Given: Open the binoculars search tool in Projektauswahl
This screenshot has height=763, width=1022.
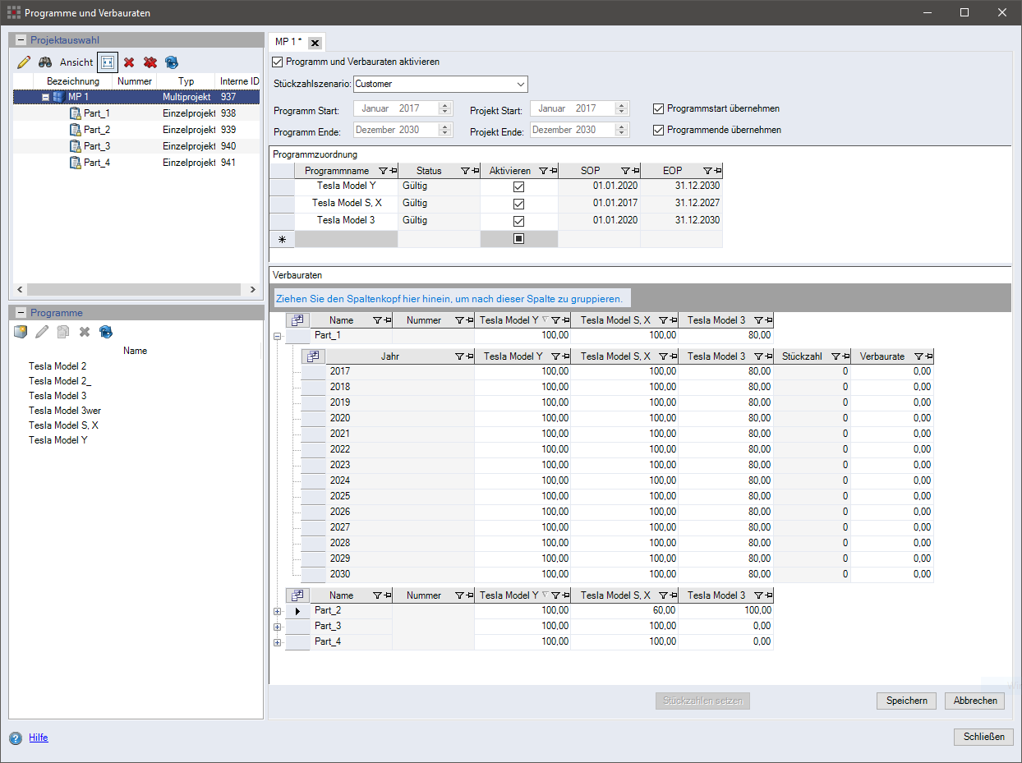Looking at the screenshot, I should 45,62.
